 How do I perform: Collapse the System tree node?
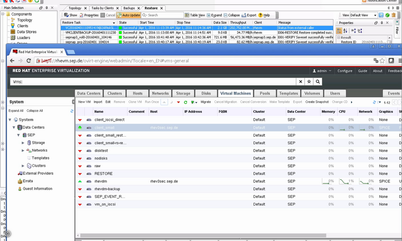(x=10, y=120)
